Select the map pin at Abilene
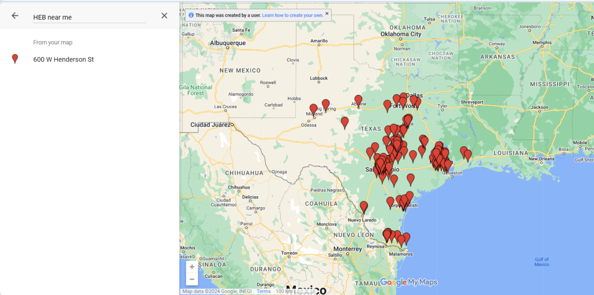This screenshot has width=594, height=295. (358, 100)
